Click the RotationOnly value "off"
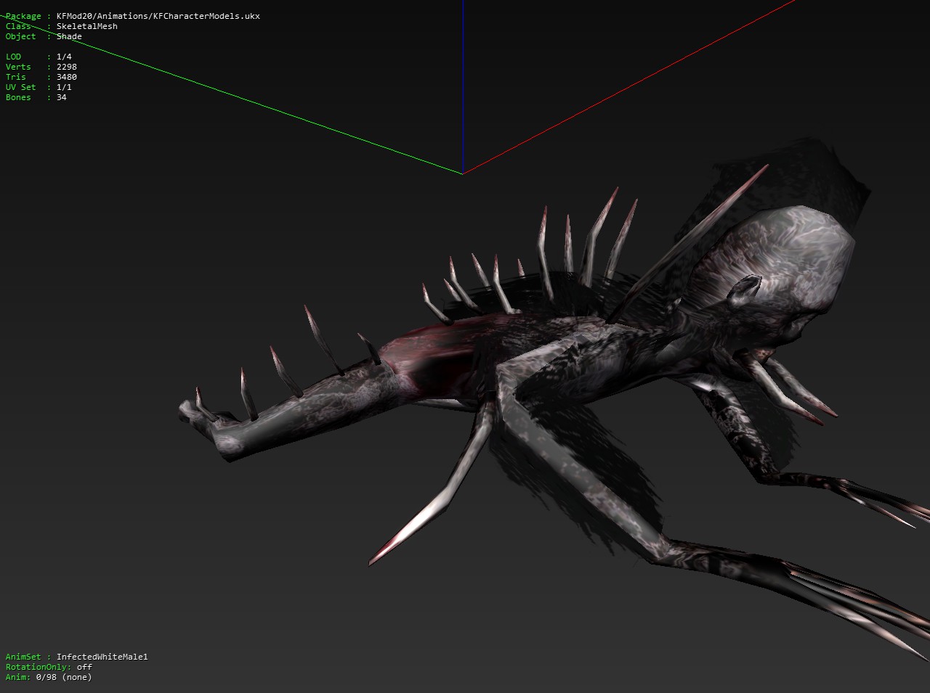 pos(84,667)
